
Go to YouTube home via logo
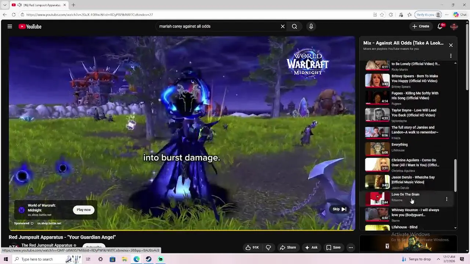30,26
